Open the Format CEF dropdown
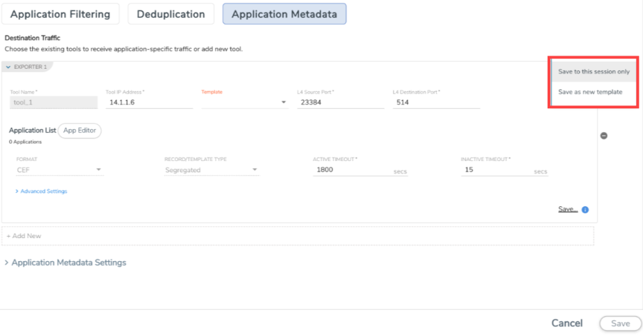643x336 pixels. point(59,170)
